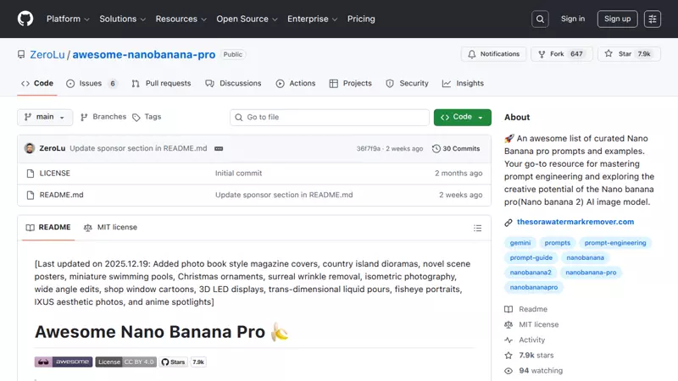This screenshot has height=381, width=678.
Task: Select the nanobanana-pro topic tag
Action: (x=591, y=273)
